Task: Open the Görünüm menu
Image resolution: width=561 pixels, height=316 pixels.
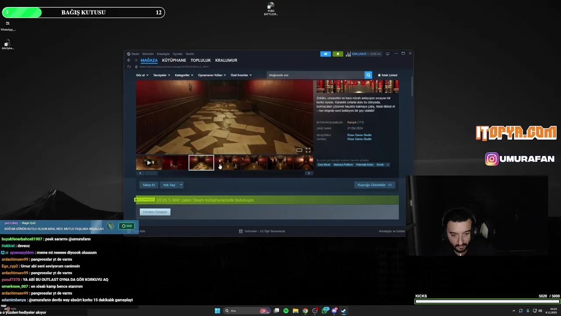Action: 148,54
